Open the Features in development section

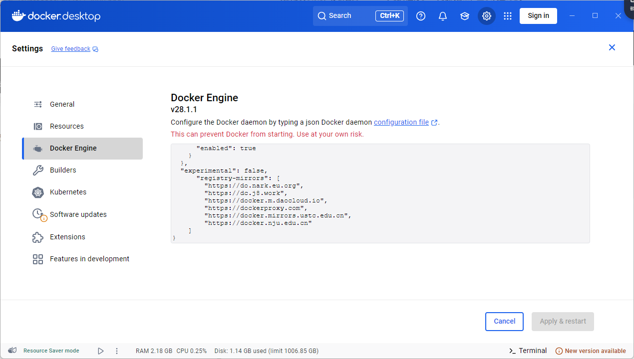coord(82,259)
